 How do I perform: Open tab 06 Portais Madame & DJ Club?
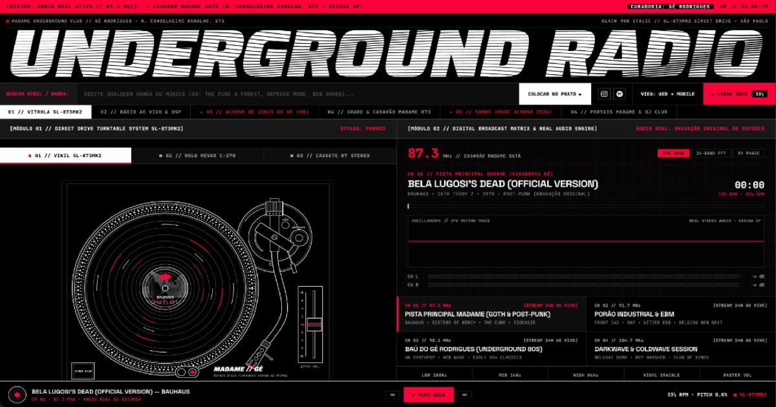619,112
